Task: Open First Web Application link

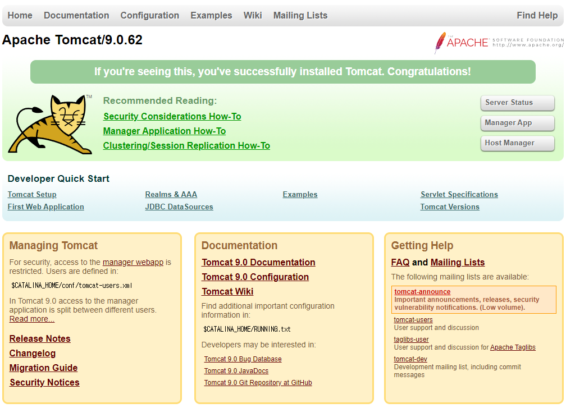Action: click(46, 207)
